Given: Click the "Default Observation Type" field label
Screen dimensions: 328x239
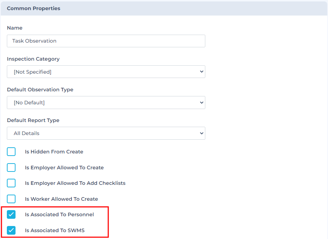Looking at the screenshot, I should (40, 90).
